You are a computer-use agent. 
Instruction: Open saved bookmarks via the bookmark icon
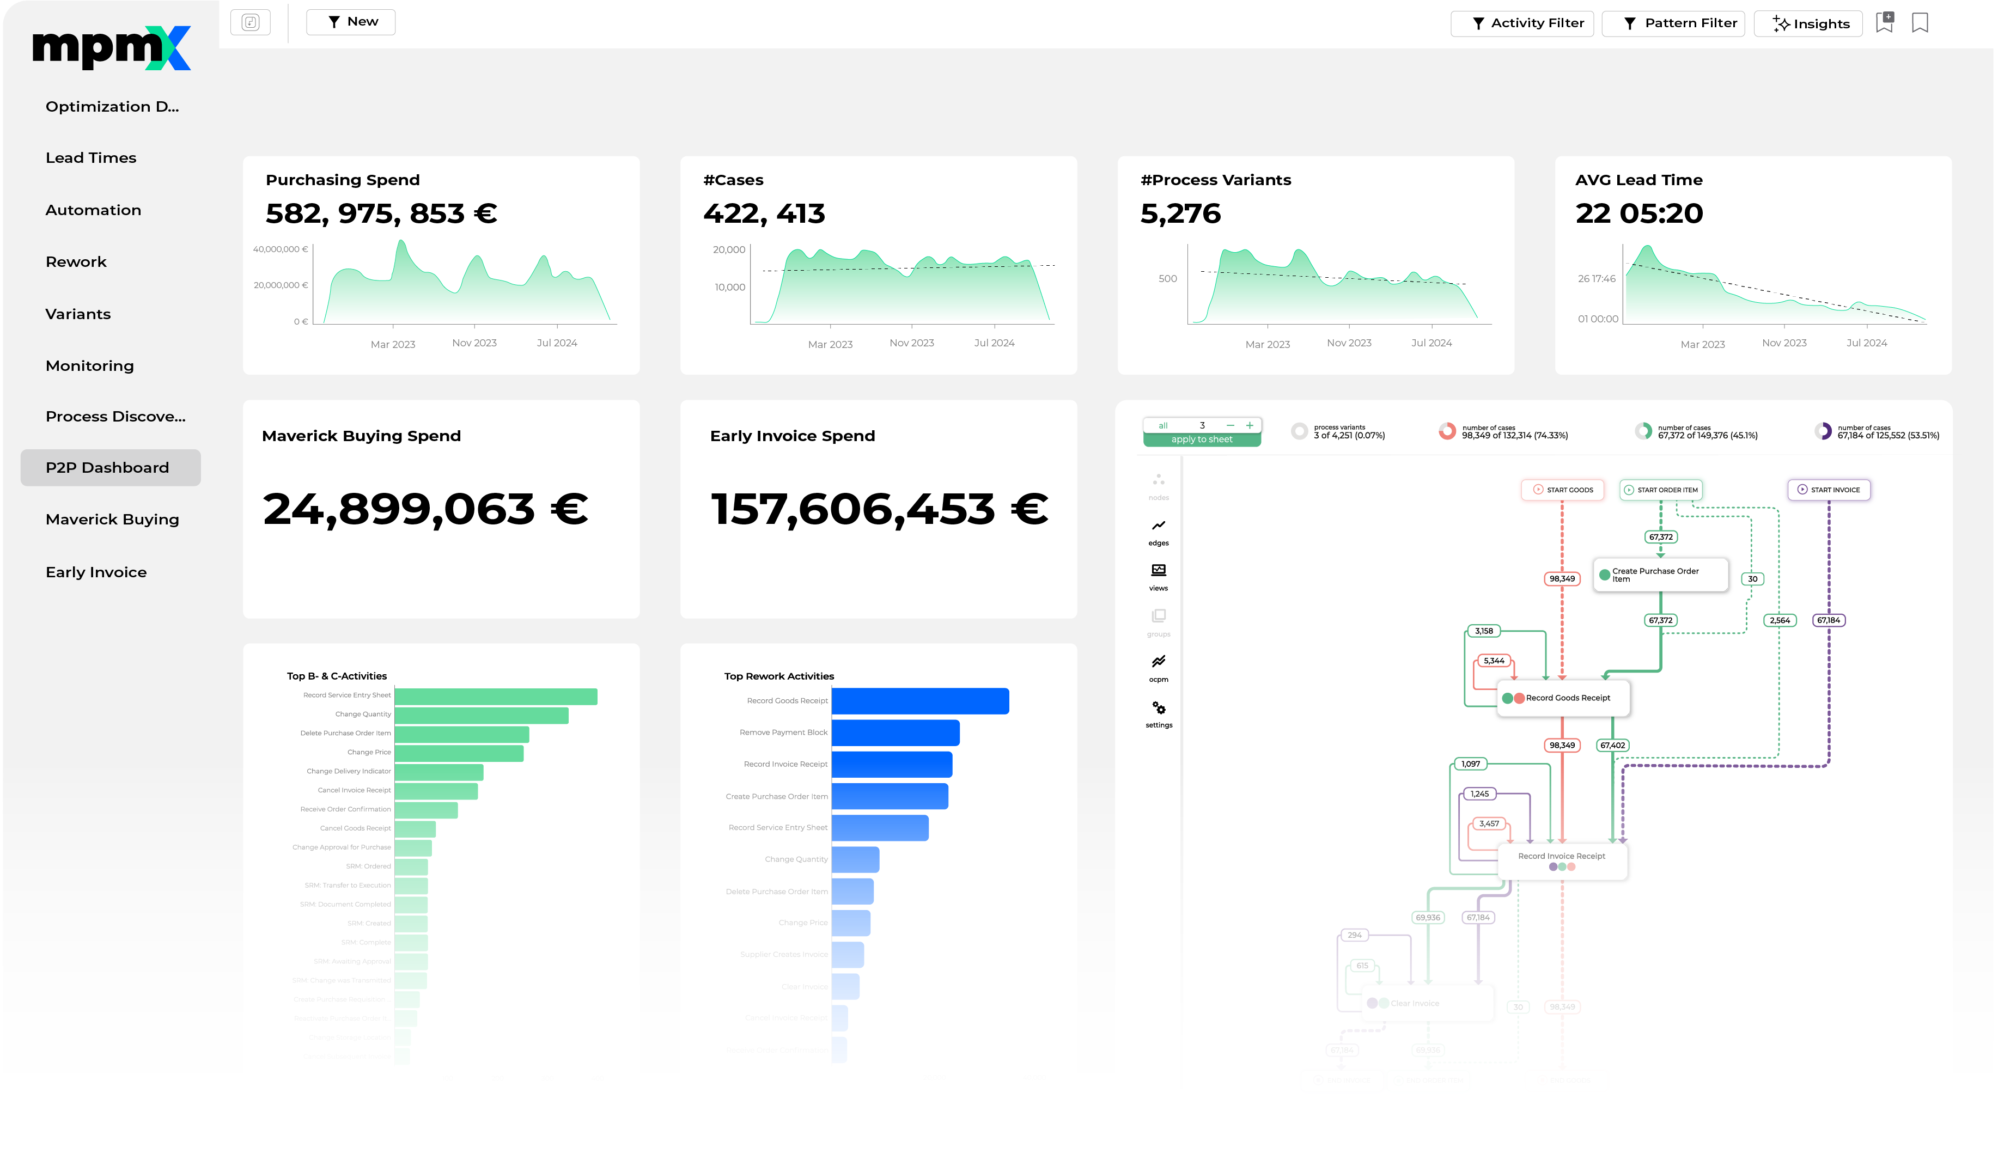tap(1920, 23)
